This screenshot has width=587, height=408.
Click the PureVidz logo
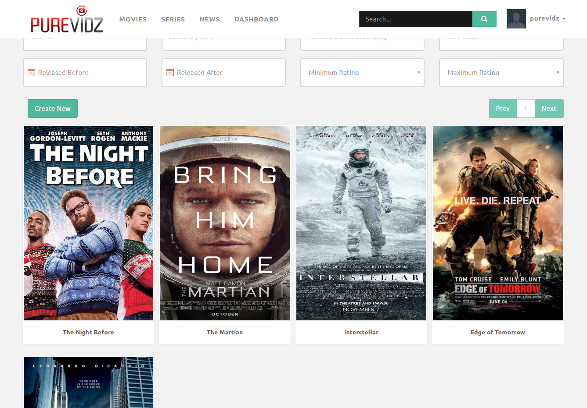point(67,19)
